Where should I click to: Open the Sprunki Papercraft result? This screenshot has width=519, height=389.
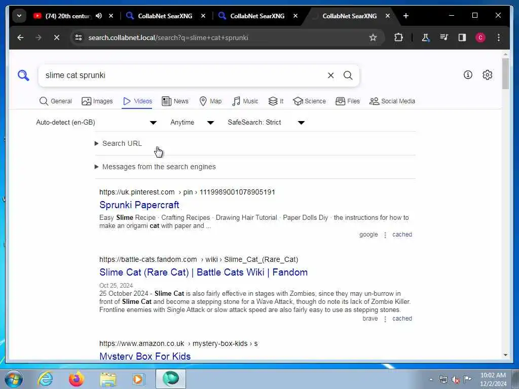tap(139, 205)
